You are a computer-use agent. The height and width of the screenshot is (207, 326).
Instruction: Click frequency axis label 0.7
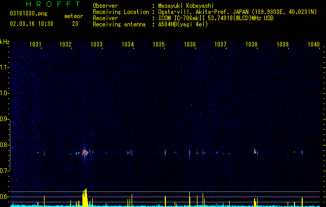tap(5, 171)
